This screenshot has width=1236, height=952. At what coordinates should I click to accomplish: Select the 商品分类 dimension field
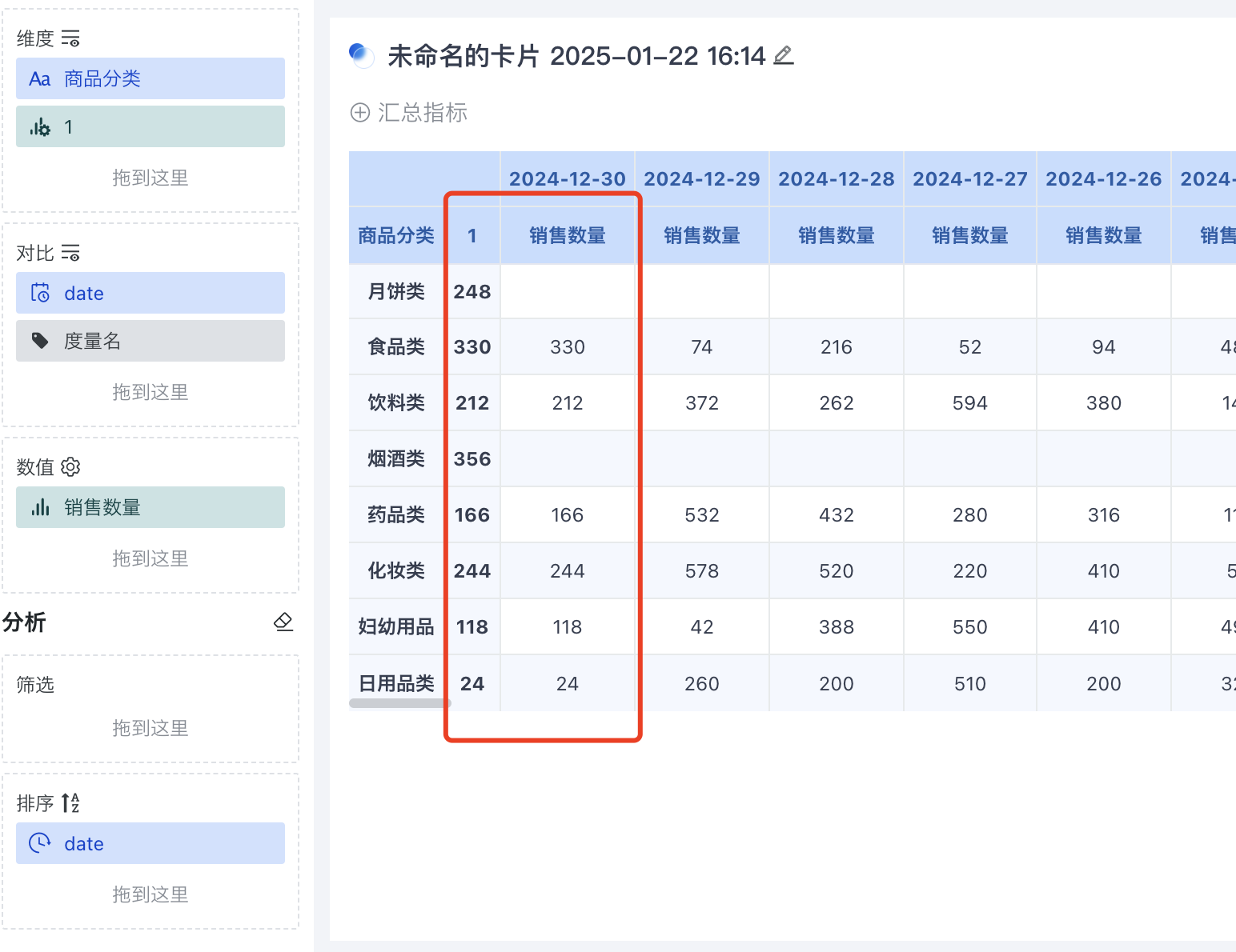[150, 78]
